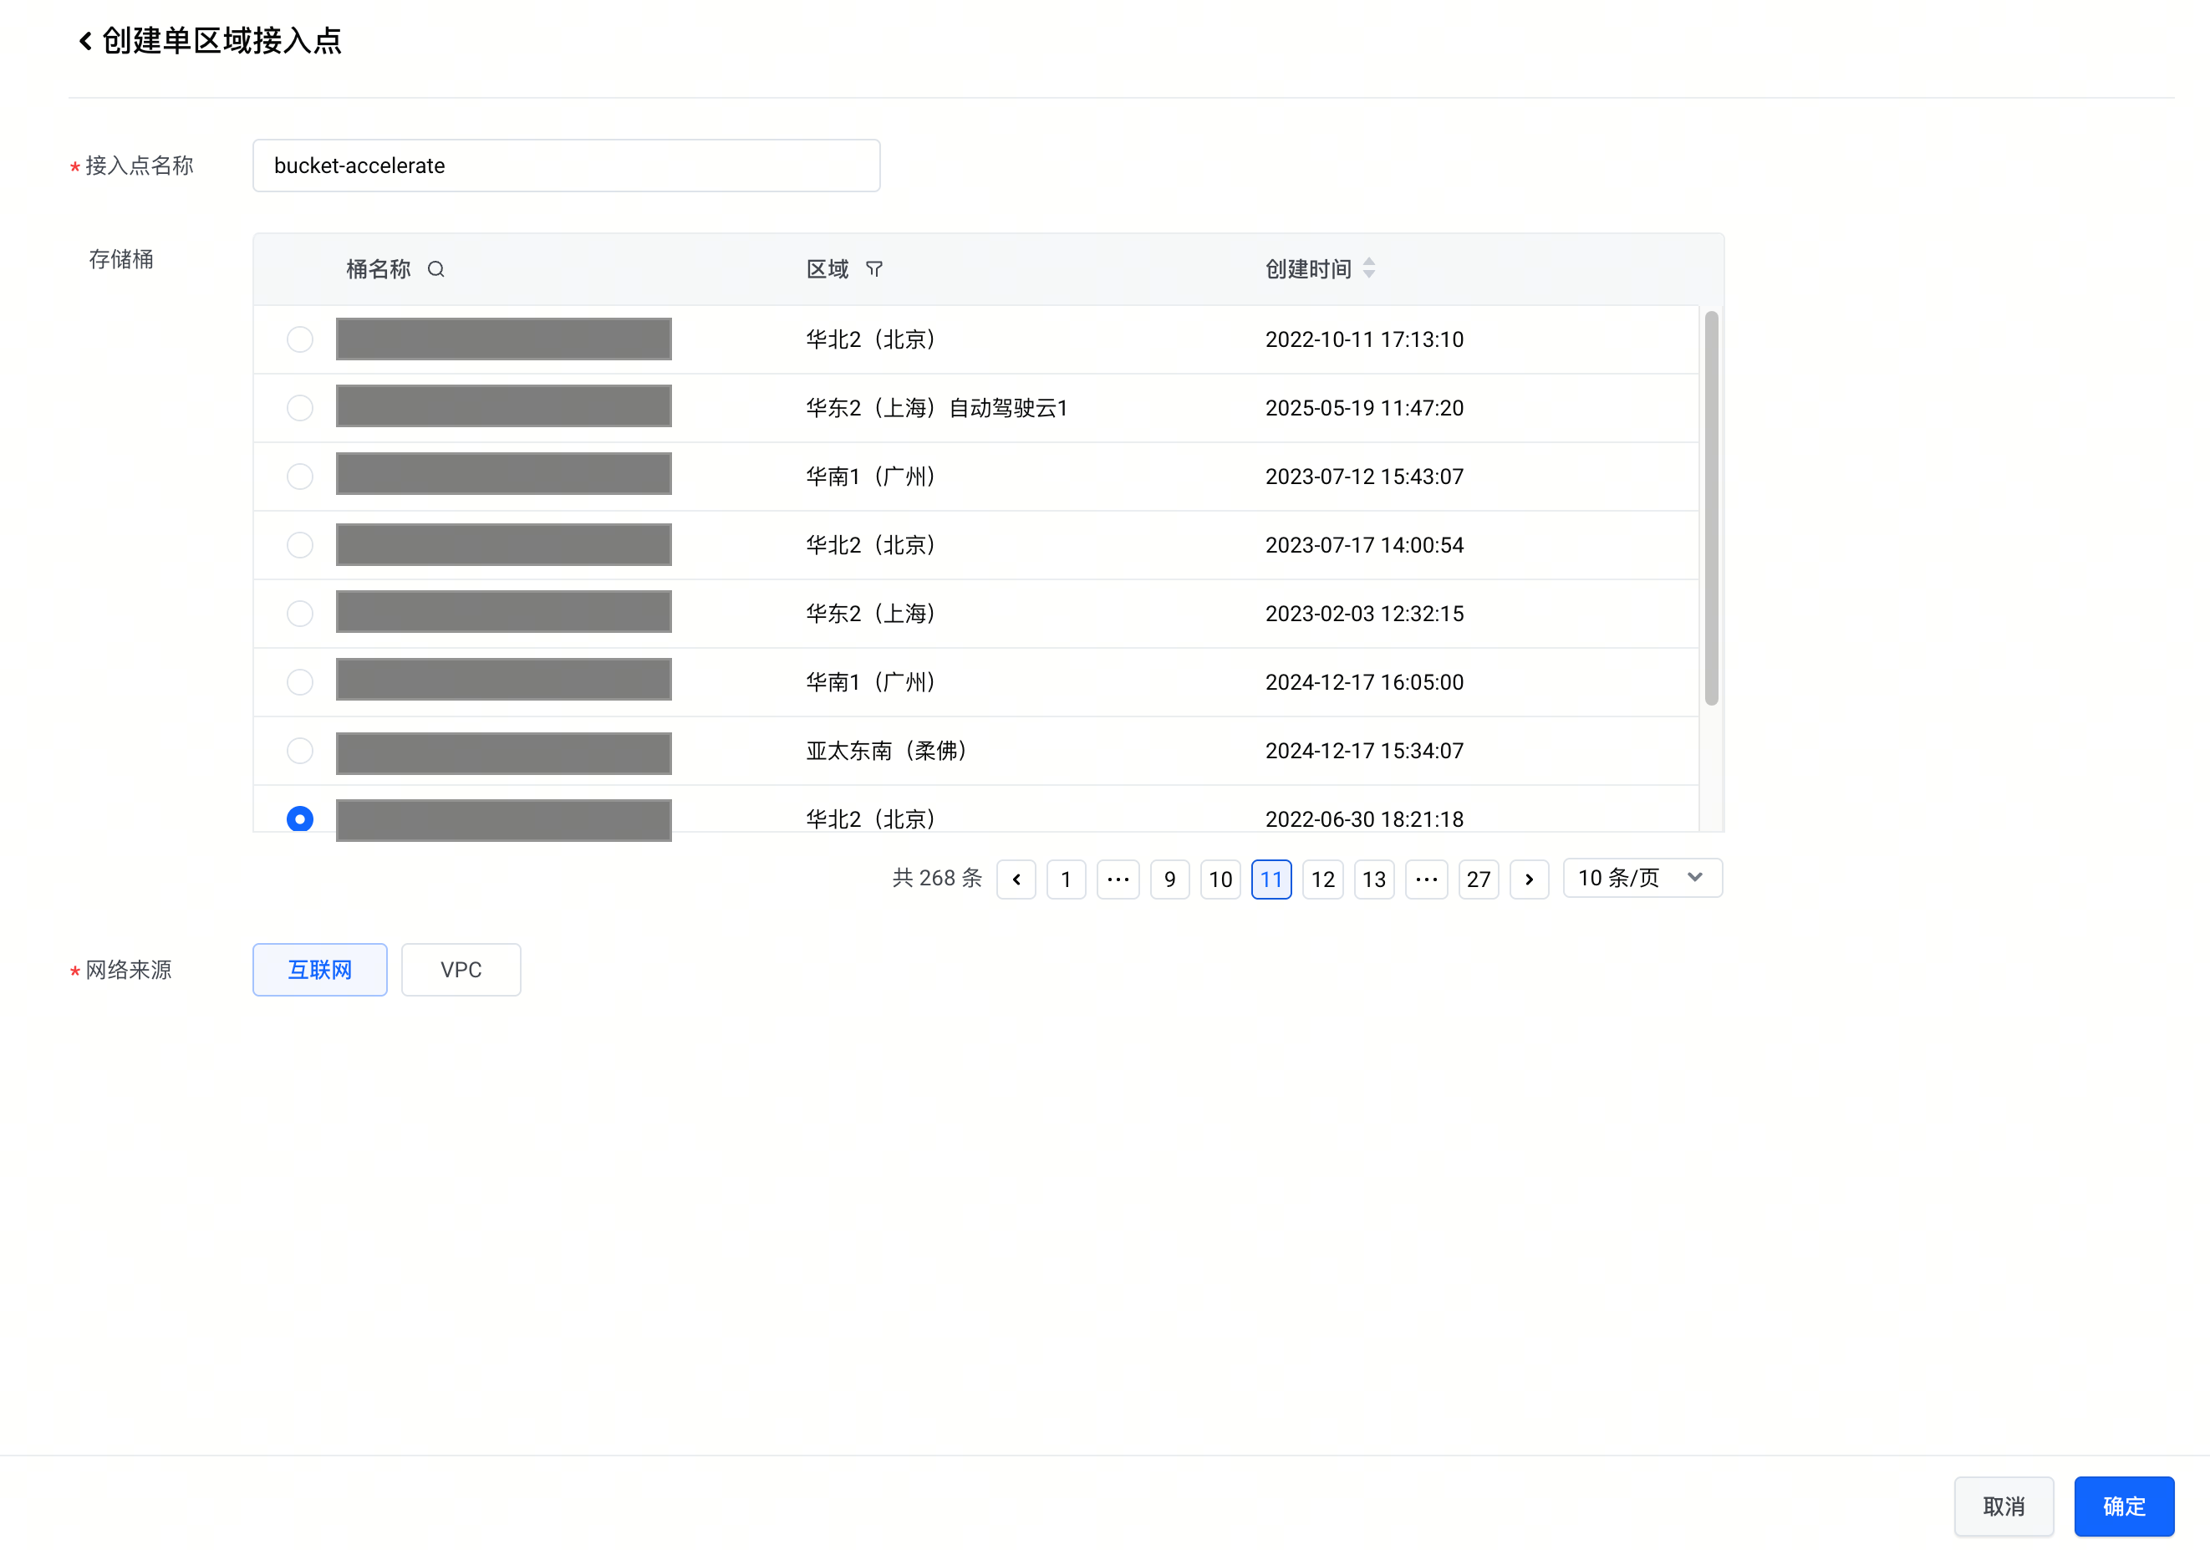
Task: Select radio for bucket created 2022-10-11 17:13:10
Action: pyautogui.click(x=300, y=339)
